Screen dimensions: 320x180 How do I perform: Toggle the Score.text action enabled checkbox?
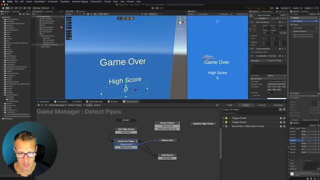[229, 126]
